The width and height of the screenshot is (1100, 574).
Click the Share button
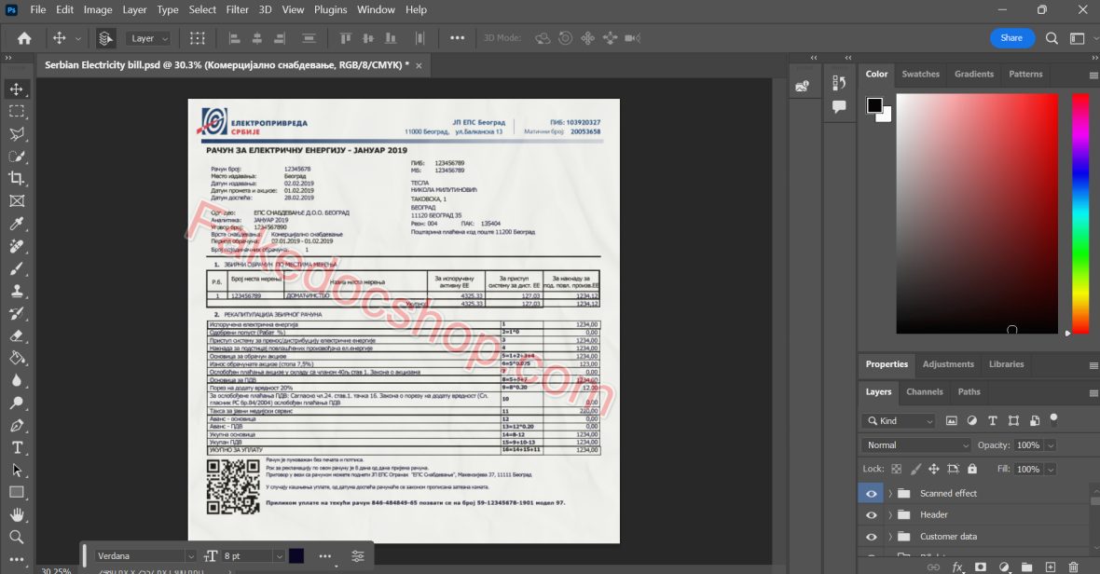point(1011,38)
